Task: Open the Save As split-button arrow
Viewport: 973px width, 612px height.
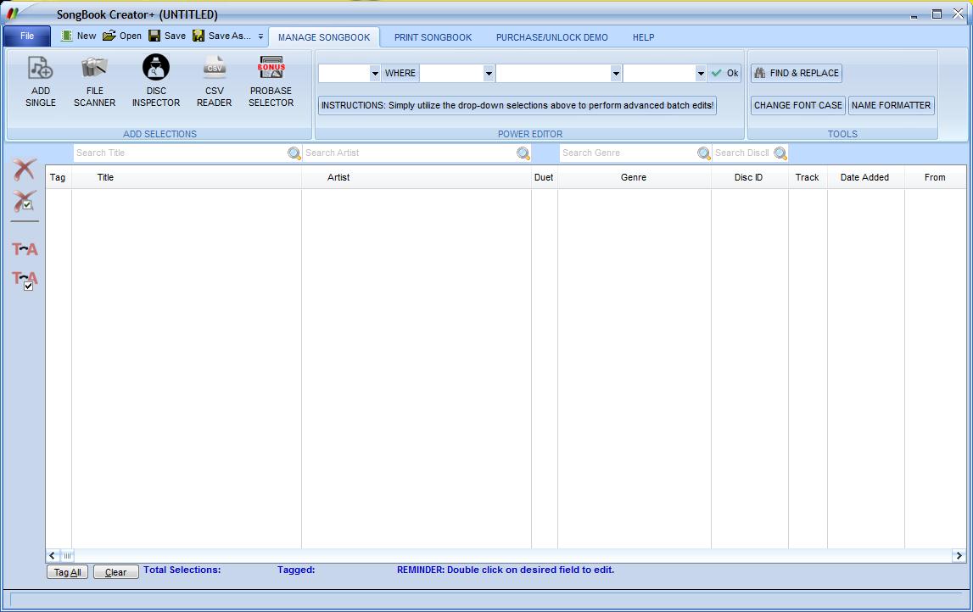Action: (261, 36)
